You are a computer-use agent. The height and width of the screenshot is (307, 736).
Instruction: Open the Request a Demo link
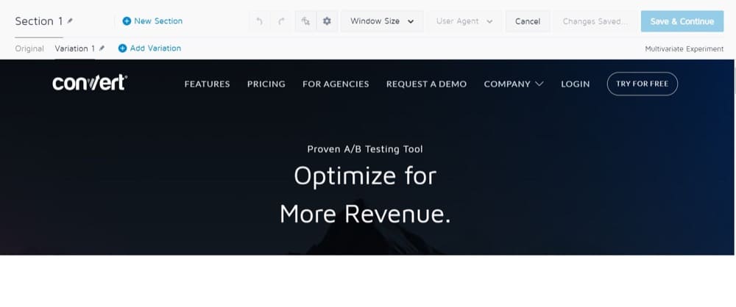tap(426, 84)
